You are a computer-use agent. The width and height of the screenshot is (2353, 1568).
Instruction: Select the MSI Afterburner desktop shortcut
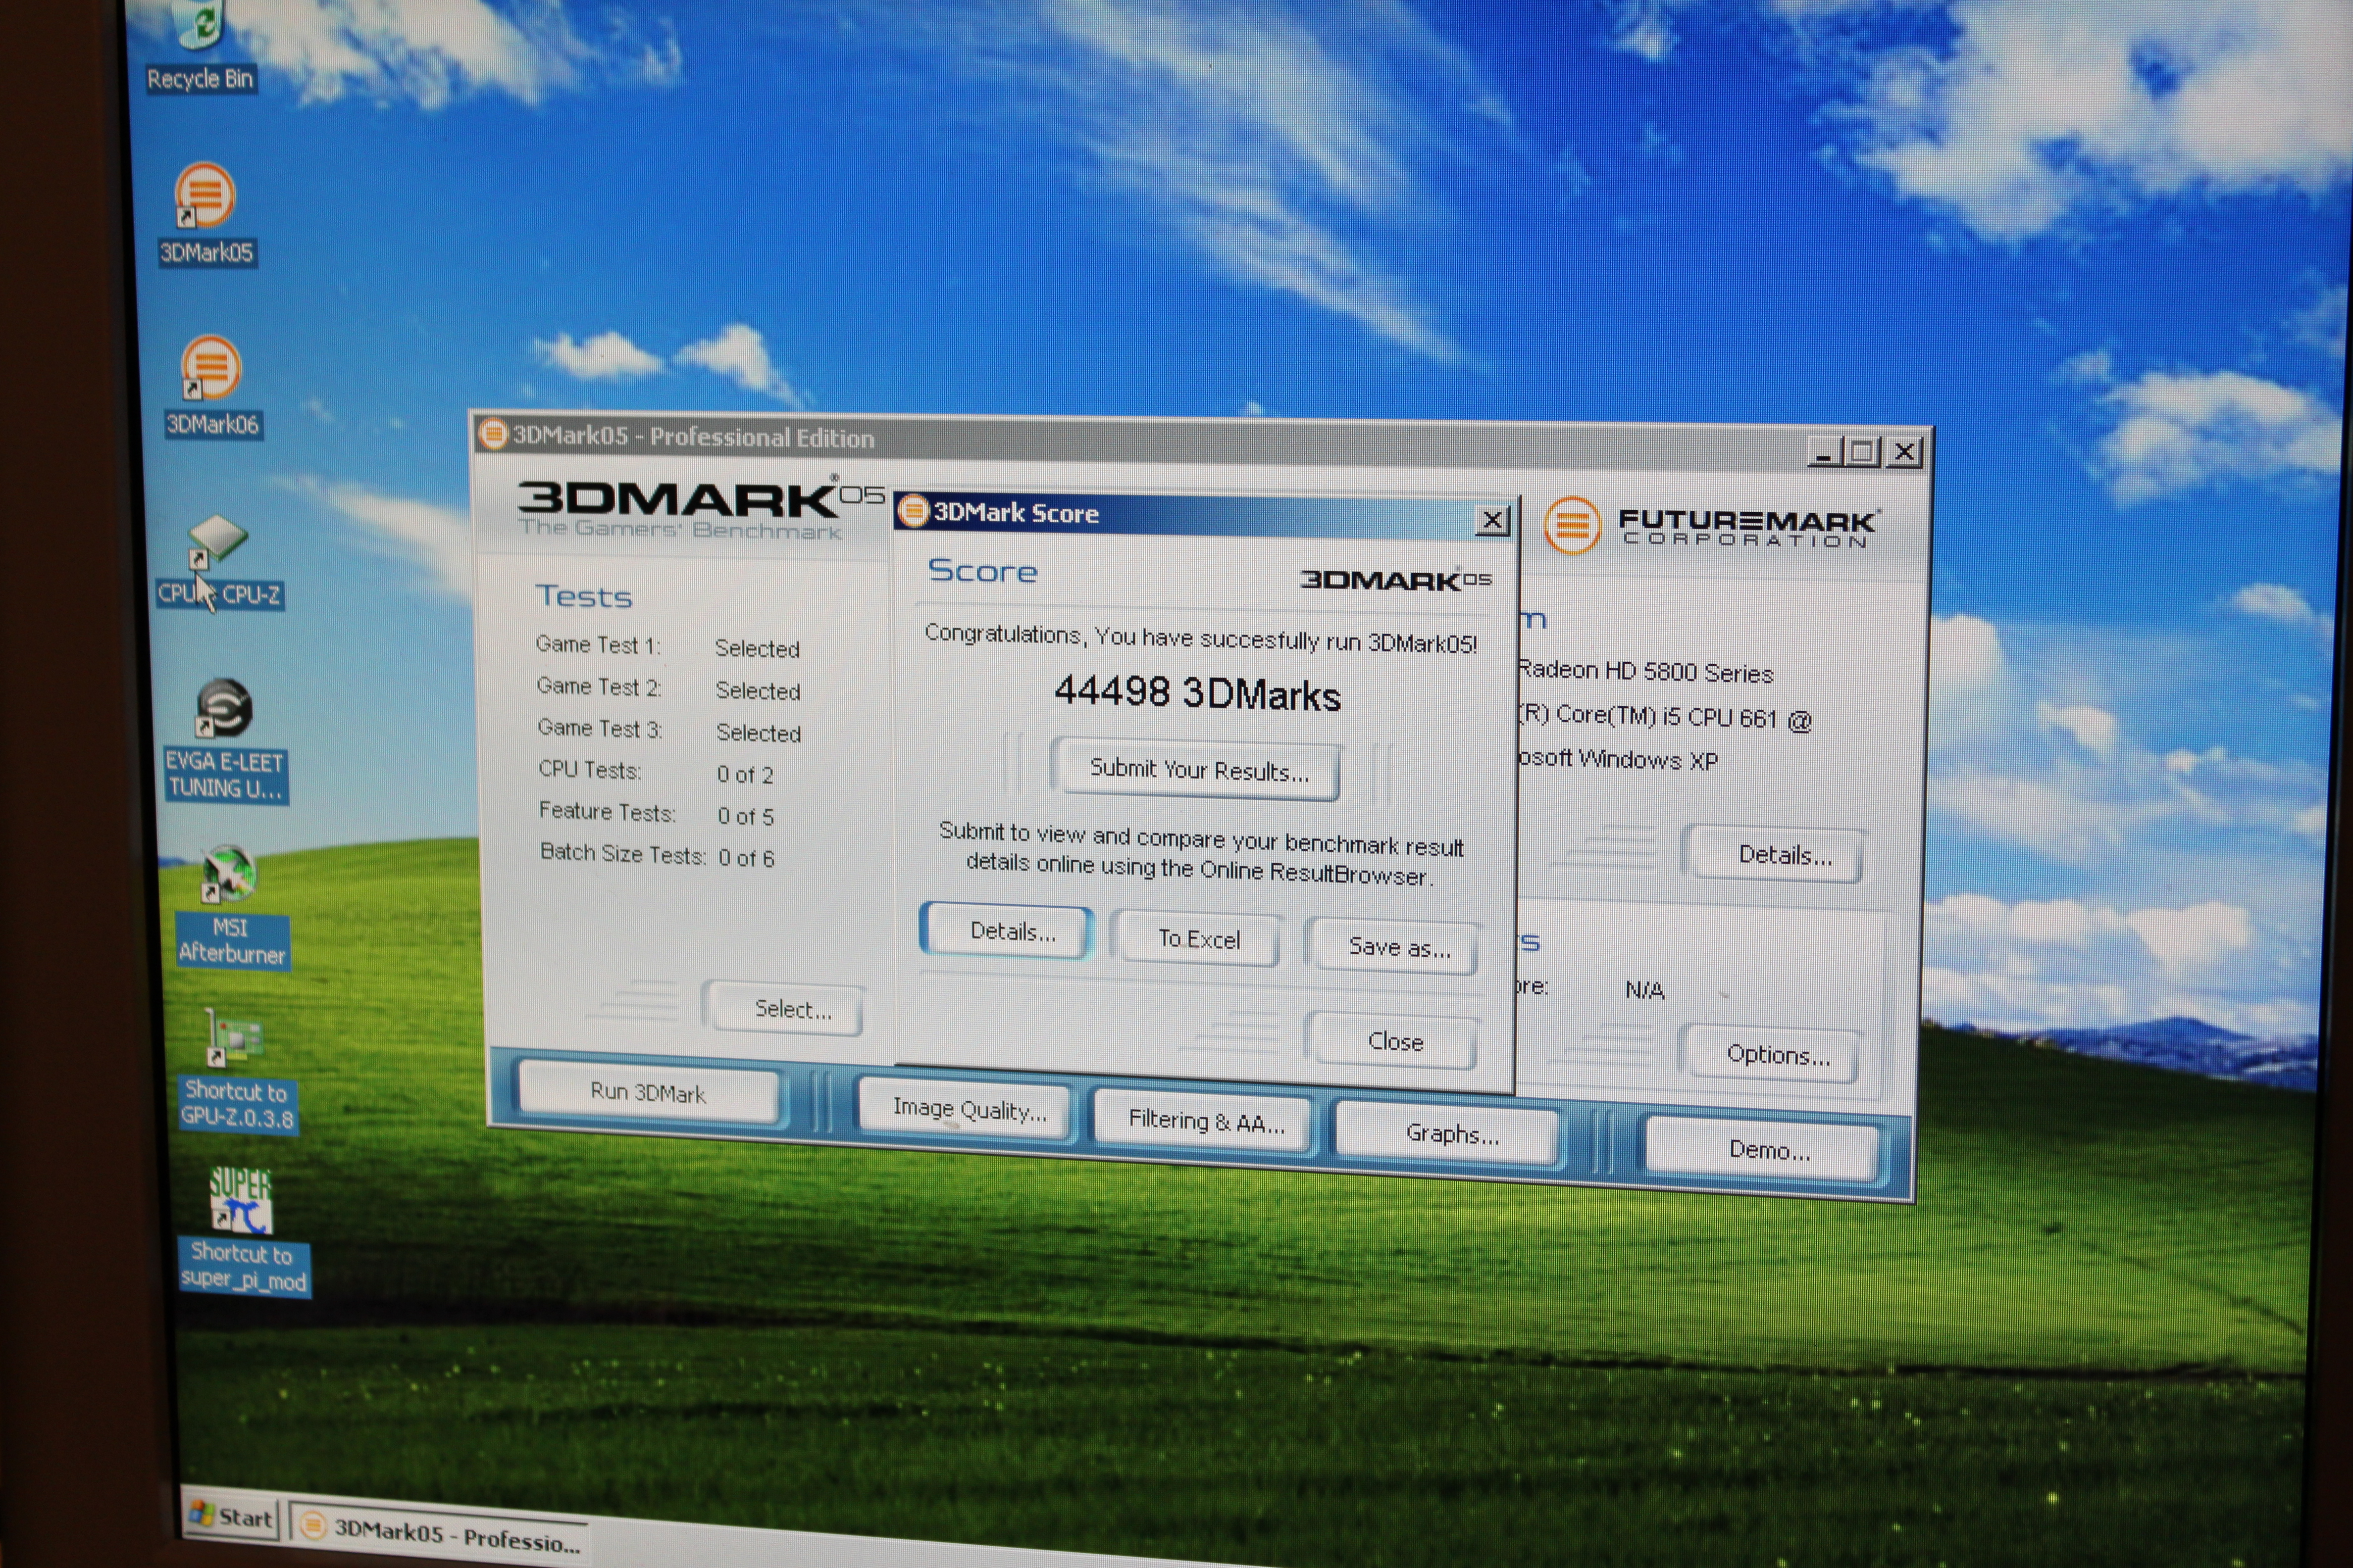231,907
